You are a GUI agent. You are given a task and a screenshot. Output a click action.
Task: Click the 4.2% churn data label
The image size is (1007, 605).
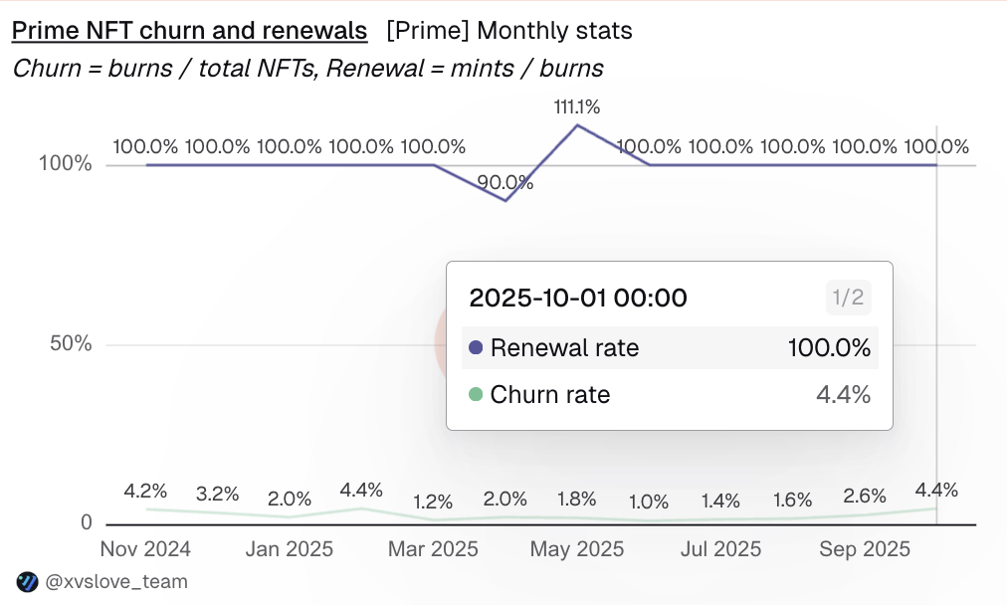pos(145,491)
